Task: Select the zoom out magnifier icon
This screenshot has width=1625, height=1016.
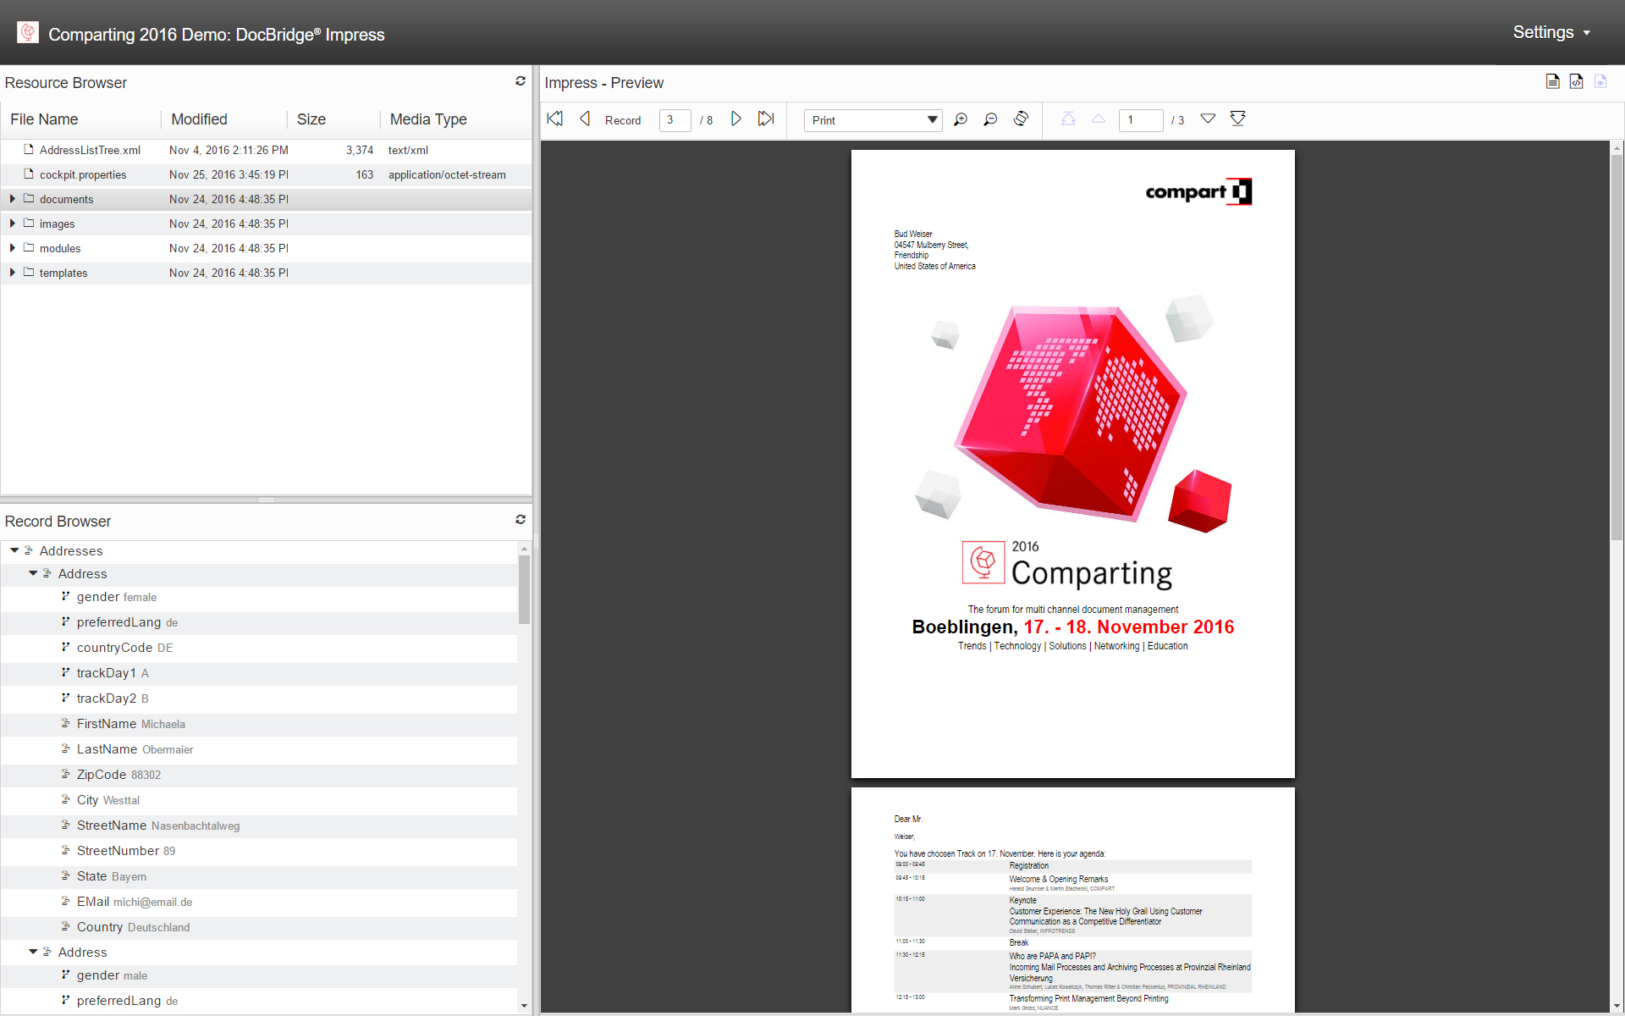Action: (x=990, y=119)
